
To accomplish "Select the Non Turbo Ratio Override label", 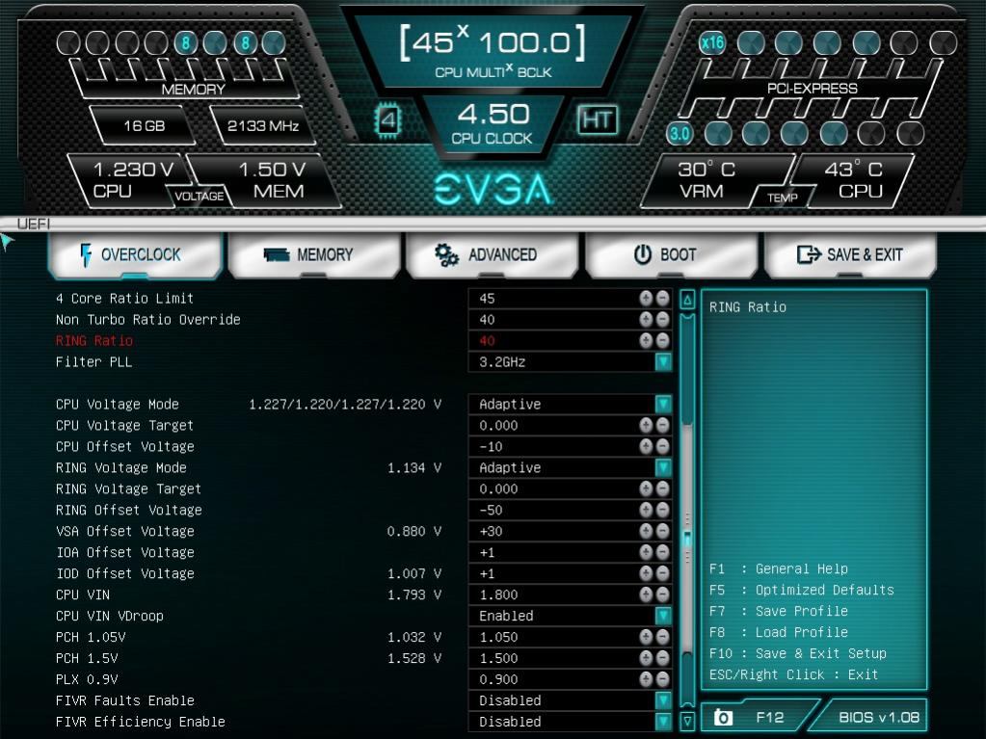I will coord(147,319).
